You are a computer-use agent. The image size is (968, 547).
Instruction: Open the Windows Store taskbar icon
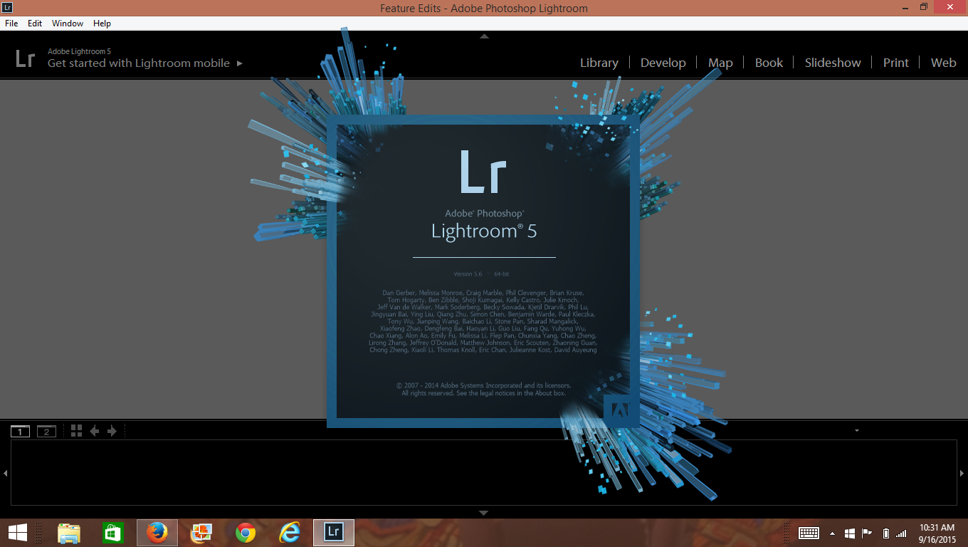tap(113, 532)
